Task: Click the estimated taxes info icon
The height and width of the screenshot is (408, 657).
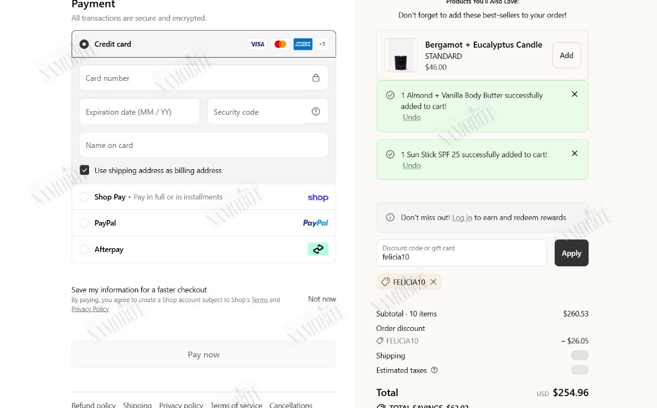Action: (434, 370)
